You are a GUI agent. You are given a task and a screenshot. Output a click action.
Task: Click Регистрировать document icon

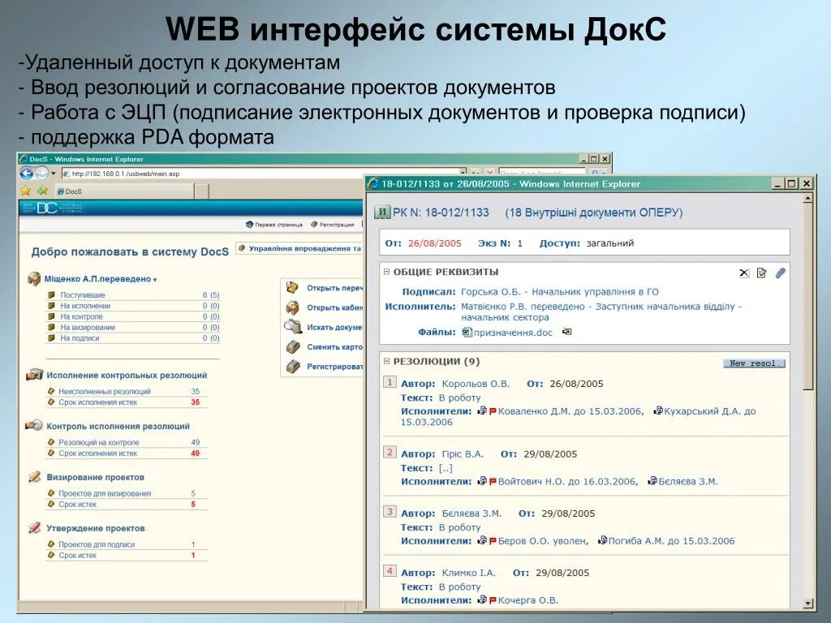(293, 366)
